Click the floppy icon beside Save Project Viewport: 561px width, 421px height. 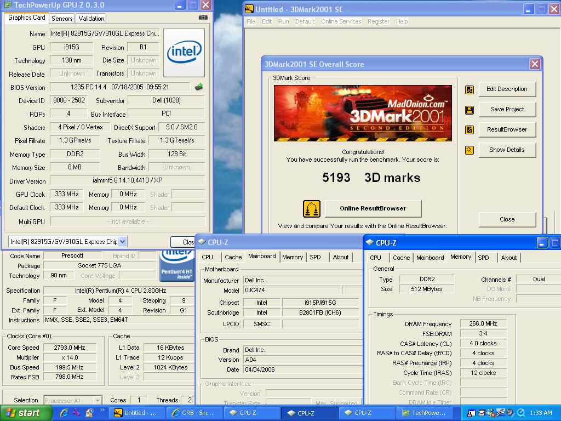[x=470, y=110]
